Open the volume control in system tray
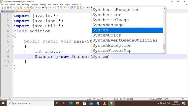Screen dimensions: 188x106 coord(164,103)
